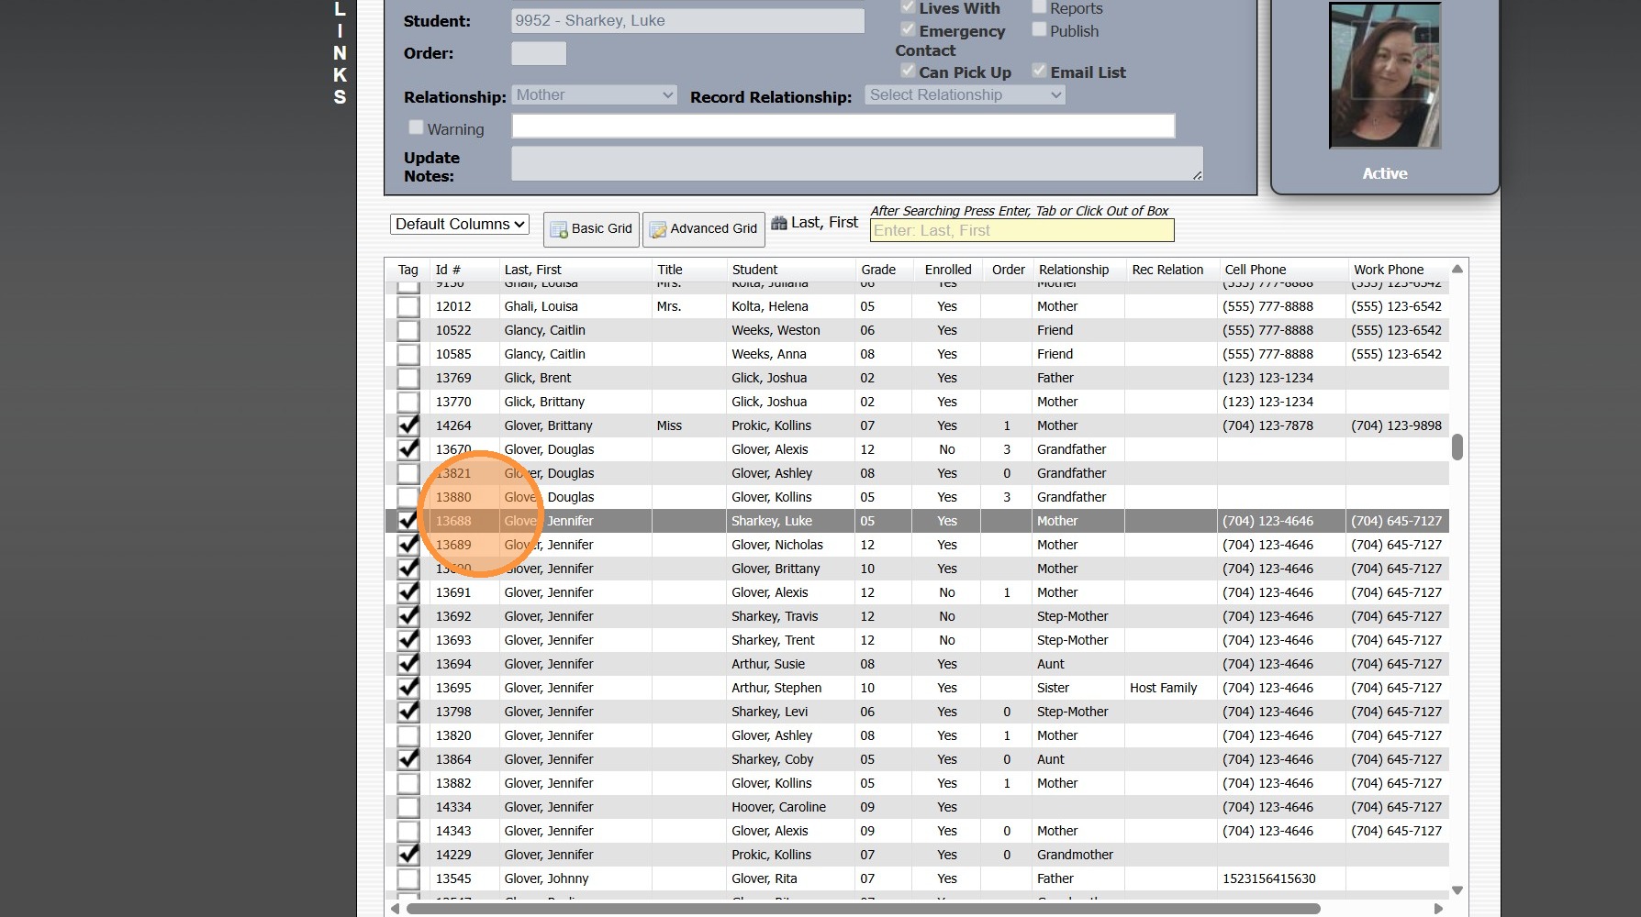Sort by the Work Phone column header
This screenshot has width=1641, height=917.
click(x=1389, y=270)
